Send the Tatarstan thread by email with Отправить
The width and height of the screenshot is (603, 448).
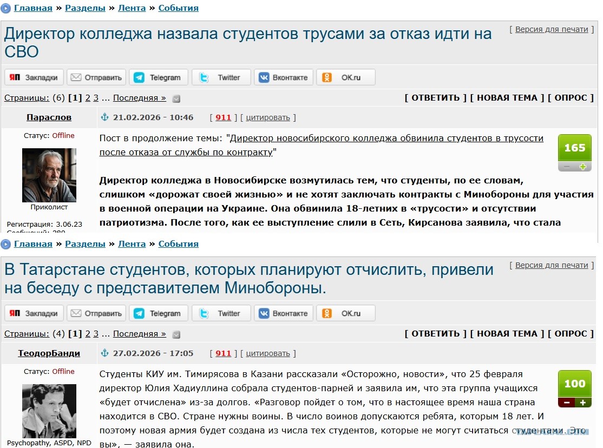coord(96,313)
